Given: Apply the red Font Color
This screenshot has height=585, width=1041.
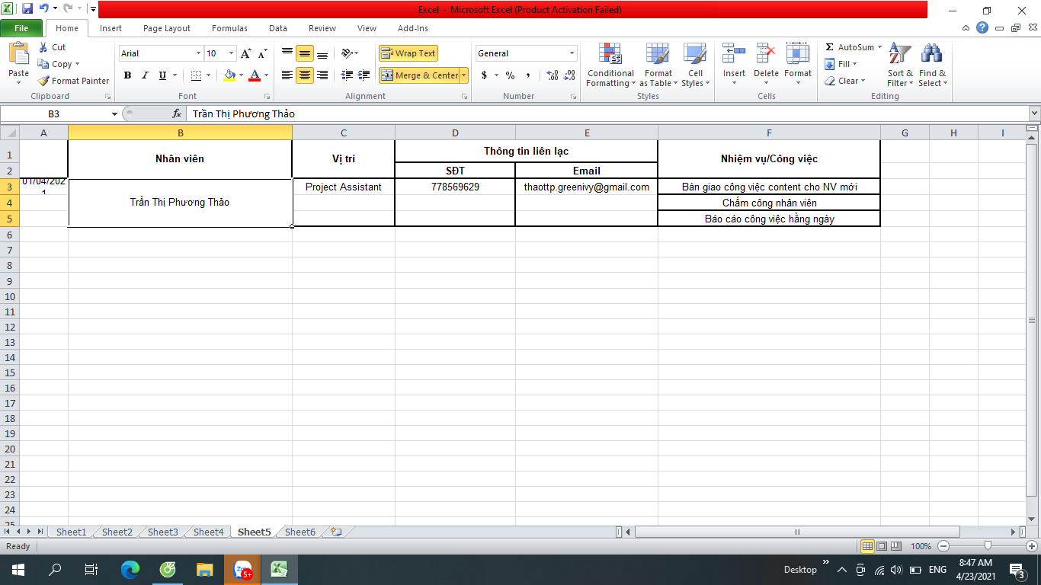Looking at the screenshot, I should [x=255, y=75].
